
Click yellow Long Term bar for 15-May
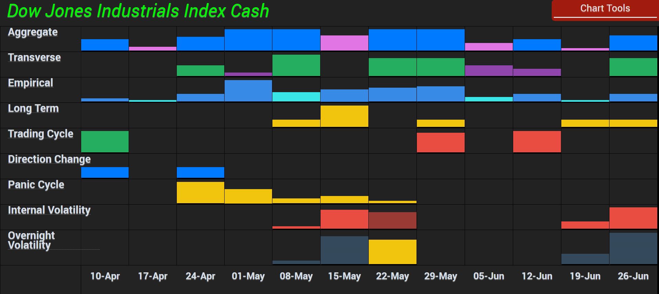tap(344, 116)
